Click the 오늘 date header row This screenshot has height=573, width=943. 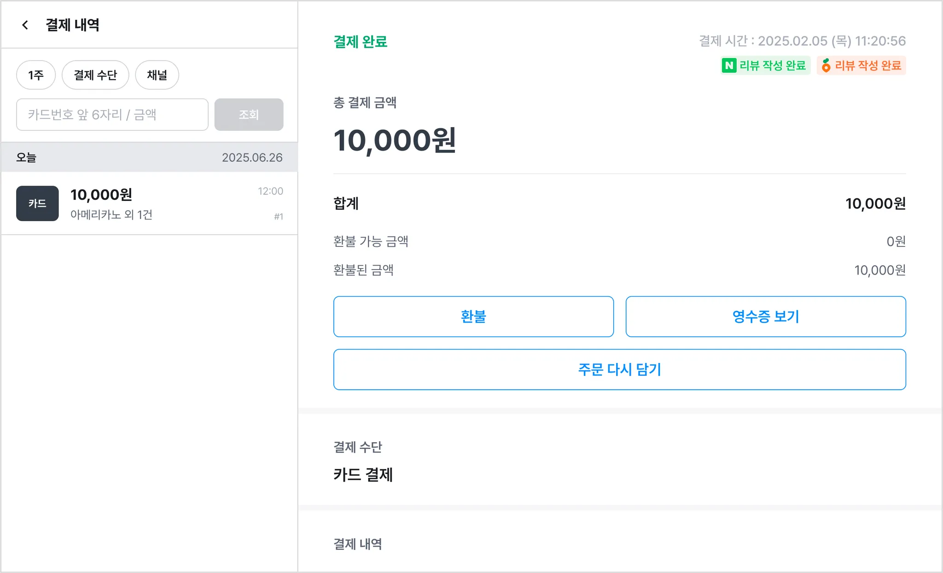[149, 158]
